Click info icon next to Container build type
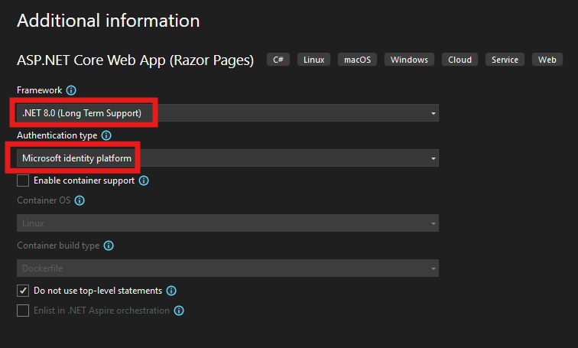This screenshot has width=578, height=348. [x=109, y=246]
